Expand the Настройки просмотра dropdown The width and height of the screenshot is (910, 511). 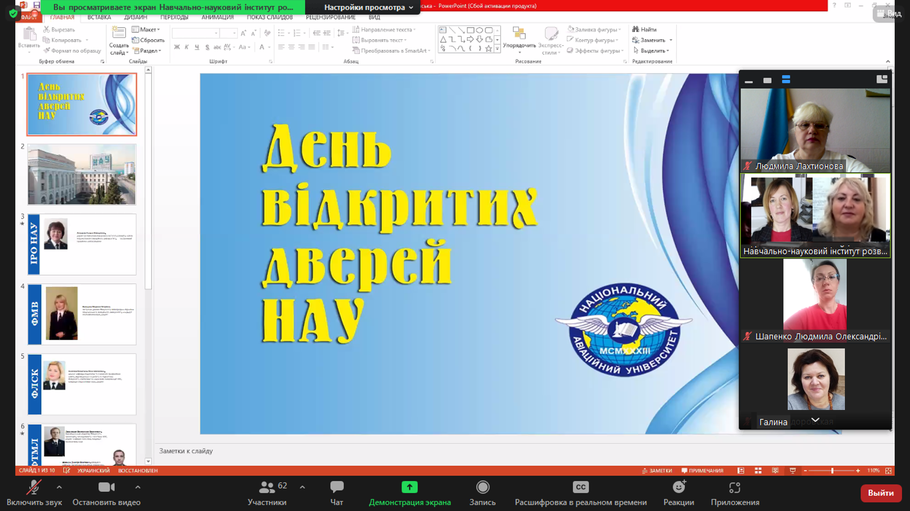pyautogui.click(x=369, y=7)
